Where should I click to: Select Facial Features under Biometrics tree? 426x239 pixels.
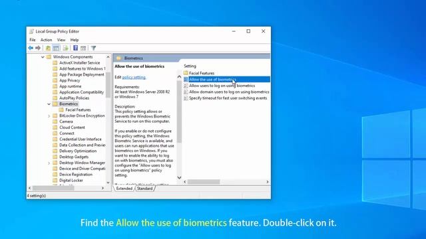(78, 110)
